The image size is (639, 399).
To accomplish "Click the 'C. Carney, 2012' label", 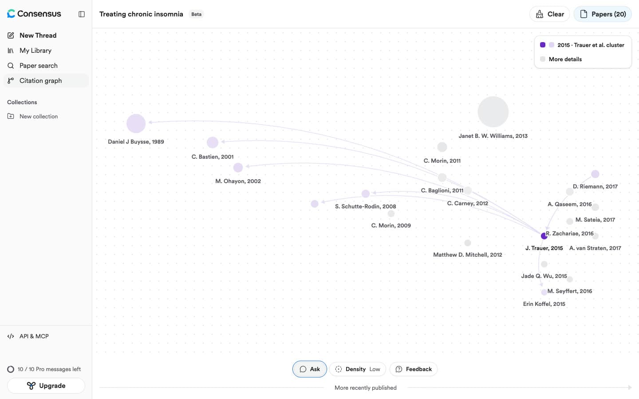I will click(x=468, y=203).
